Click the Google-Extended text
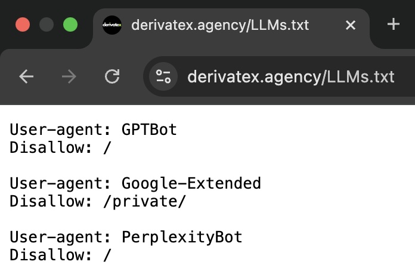This screenshot has height=277, width=415. point(191,183)
